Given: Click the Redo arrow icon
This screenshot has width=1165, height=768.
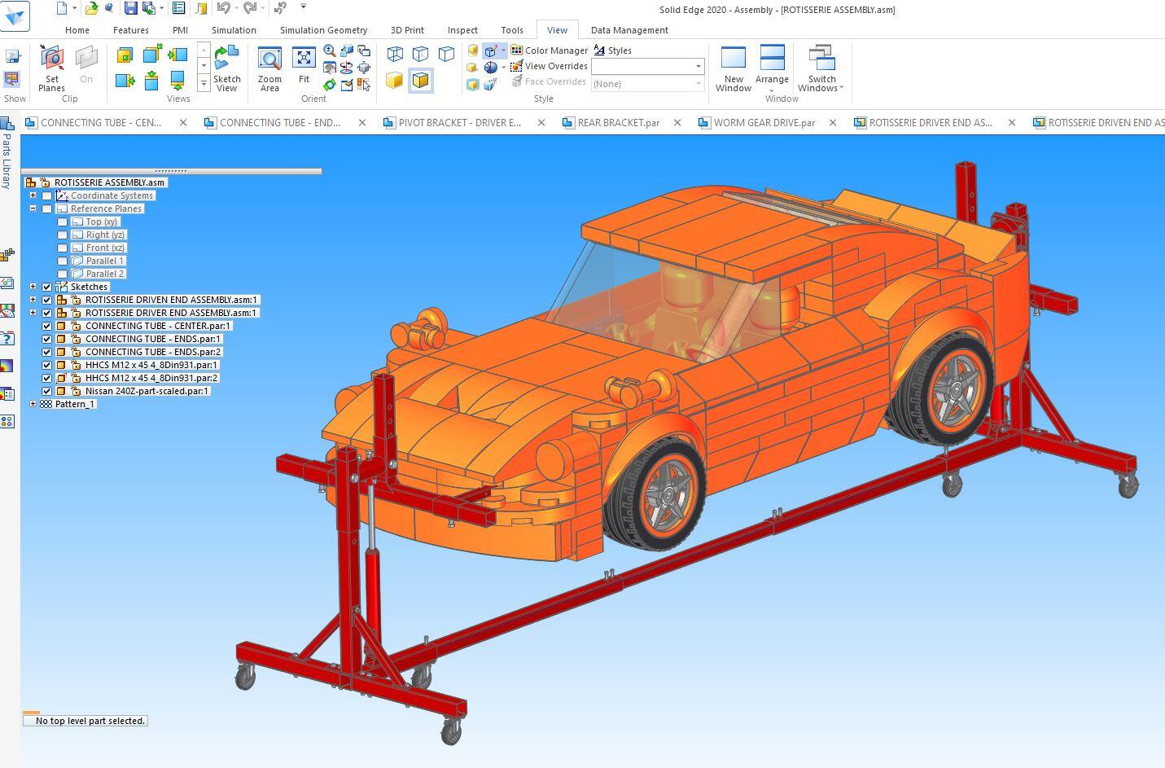Looking at the screenshot, I should 250,8.
